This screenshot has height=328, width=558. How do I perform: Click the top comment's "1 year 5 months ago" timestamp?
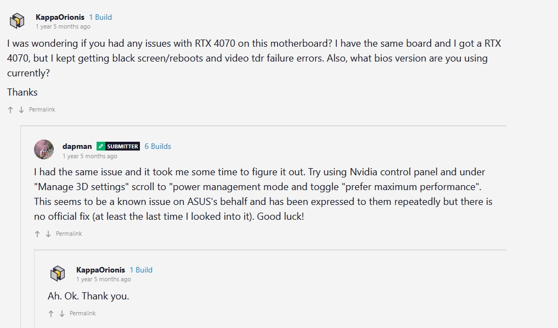(63, 26)
